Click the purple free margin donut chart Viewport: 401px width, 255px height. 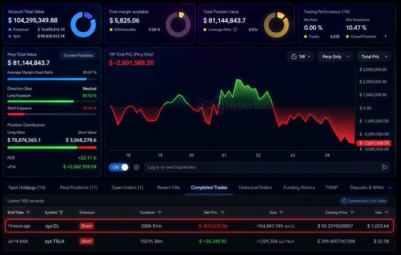click(x=178, y=25)
